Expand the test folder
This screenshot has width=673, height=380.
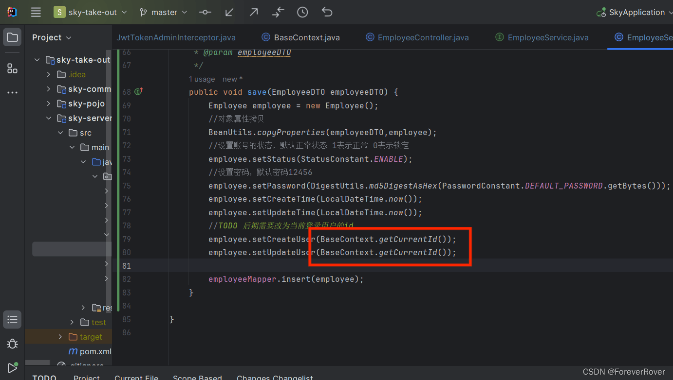click(x=72, y=322)
